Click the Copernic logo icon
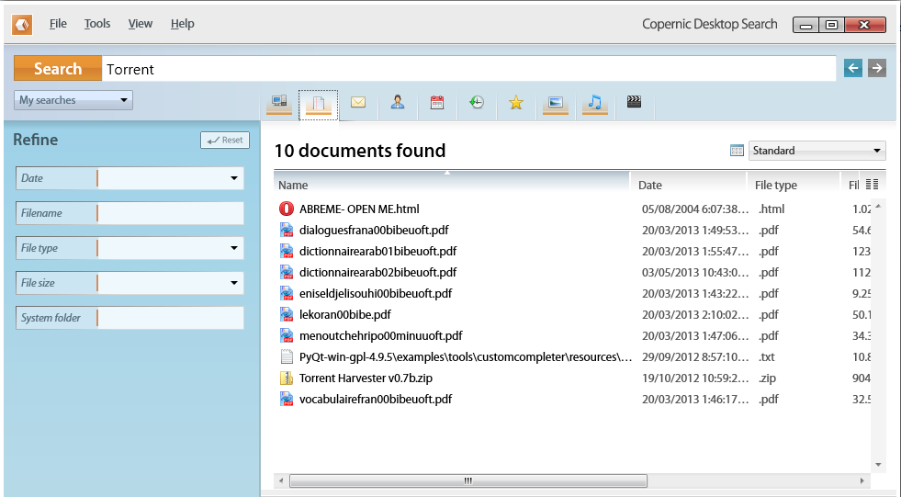 click(22, 25)
